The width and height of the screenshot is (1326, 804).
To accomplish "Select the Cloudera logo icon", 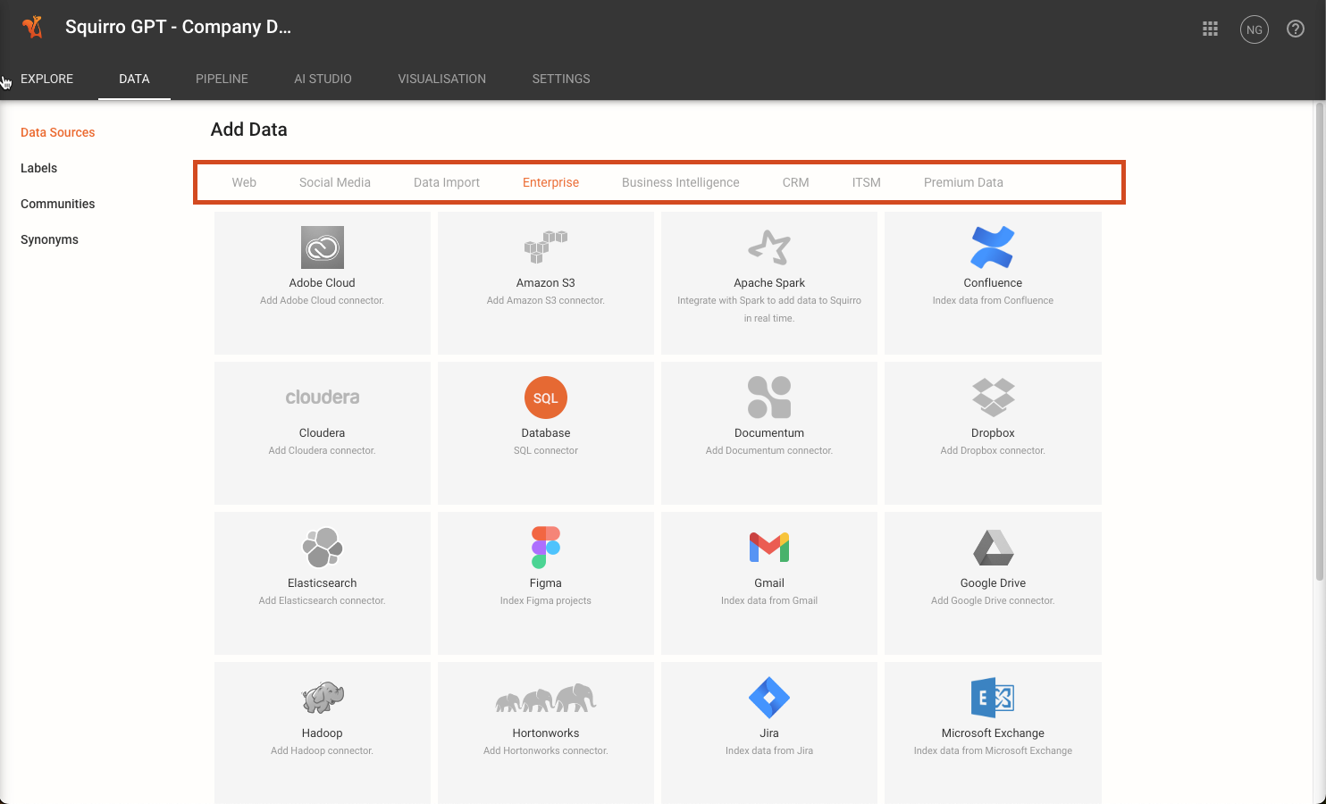I will [323, 398].
